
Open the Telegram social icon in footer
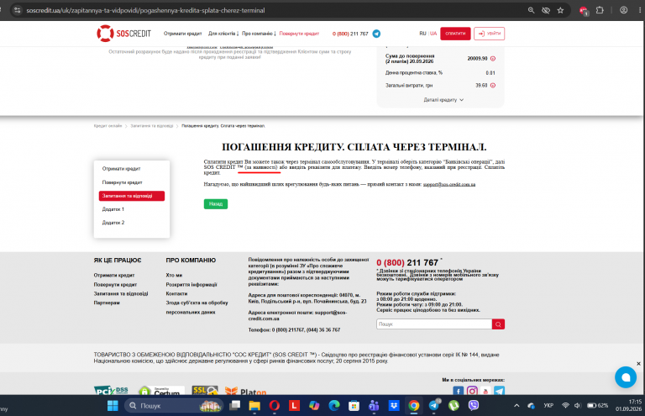coord(499,391)
